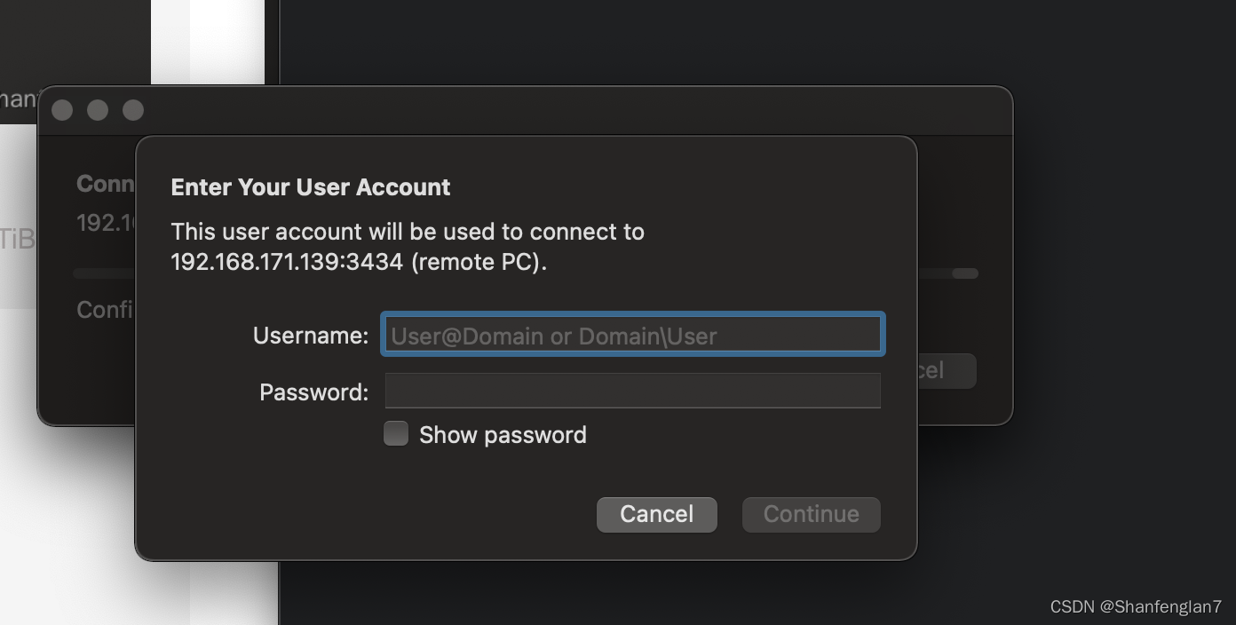Cancel the user account dialog

point(657,514)
